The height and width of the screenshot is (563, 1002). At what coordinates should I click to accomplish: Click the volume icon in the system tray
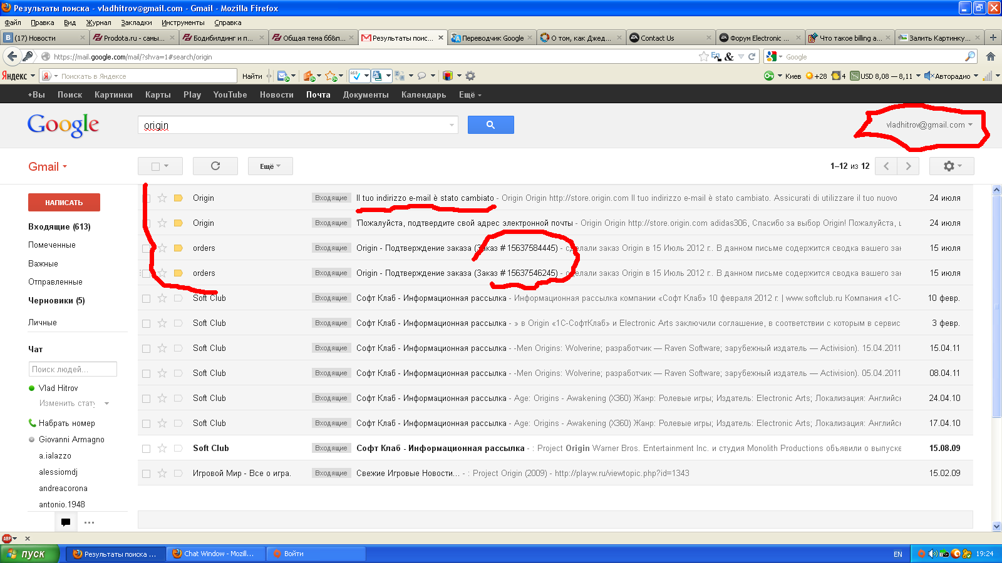pyautogui.click(x=932, y=554)
